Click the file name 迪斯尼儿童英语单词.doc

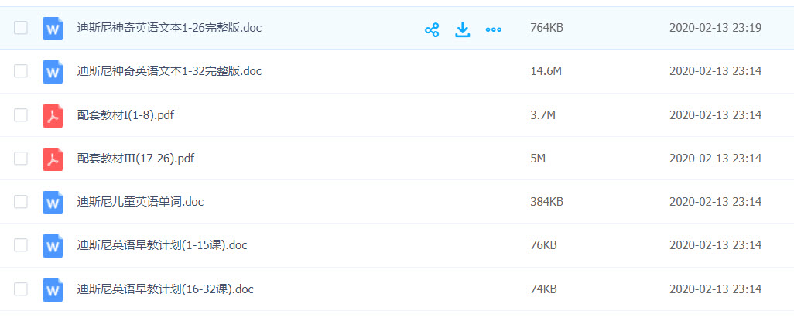pyautogui.click(x=140, y=202)
